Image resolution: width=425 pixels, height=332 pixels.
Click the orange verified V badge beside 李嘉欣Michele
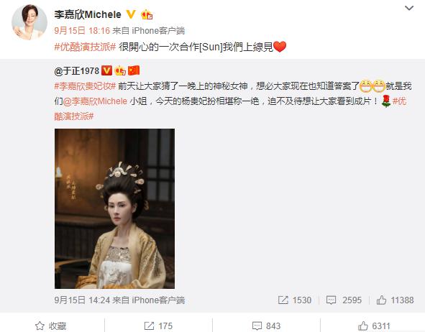click(131, 14)
